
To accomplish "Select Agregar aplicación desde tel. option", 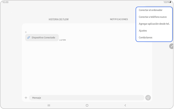I will 154,24.
